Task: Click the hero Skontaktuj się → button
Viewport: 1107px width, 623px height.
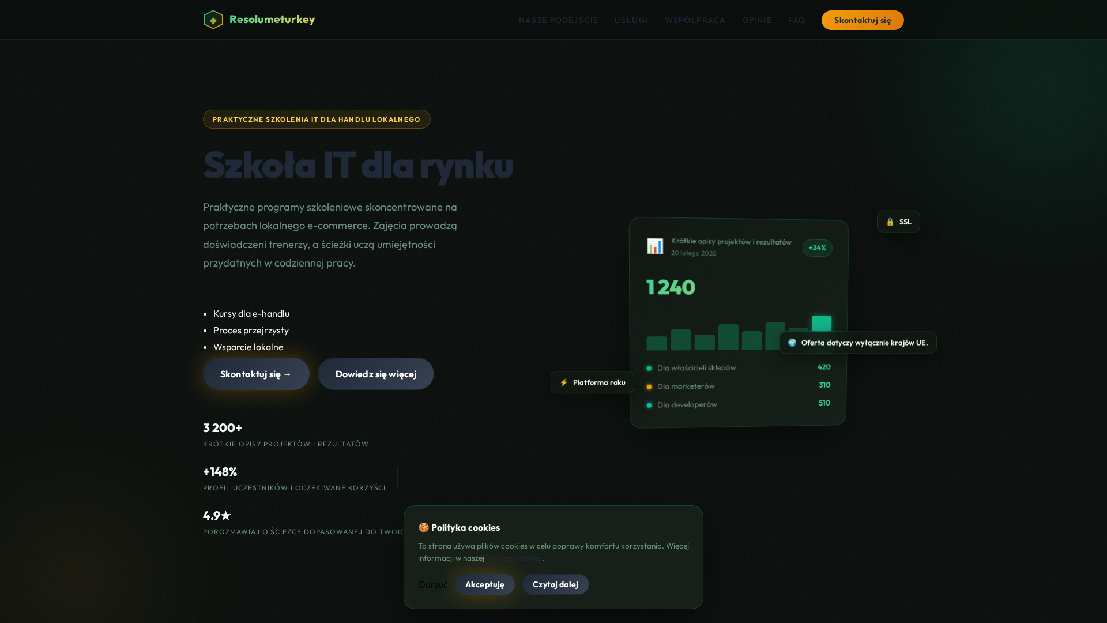Action: [x=256, y=374]
